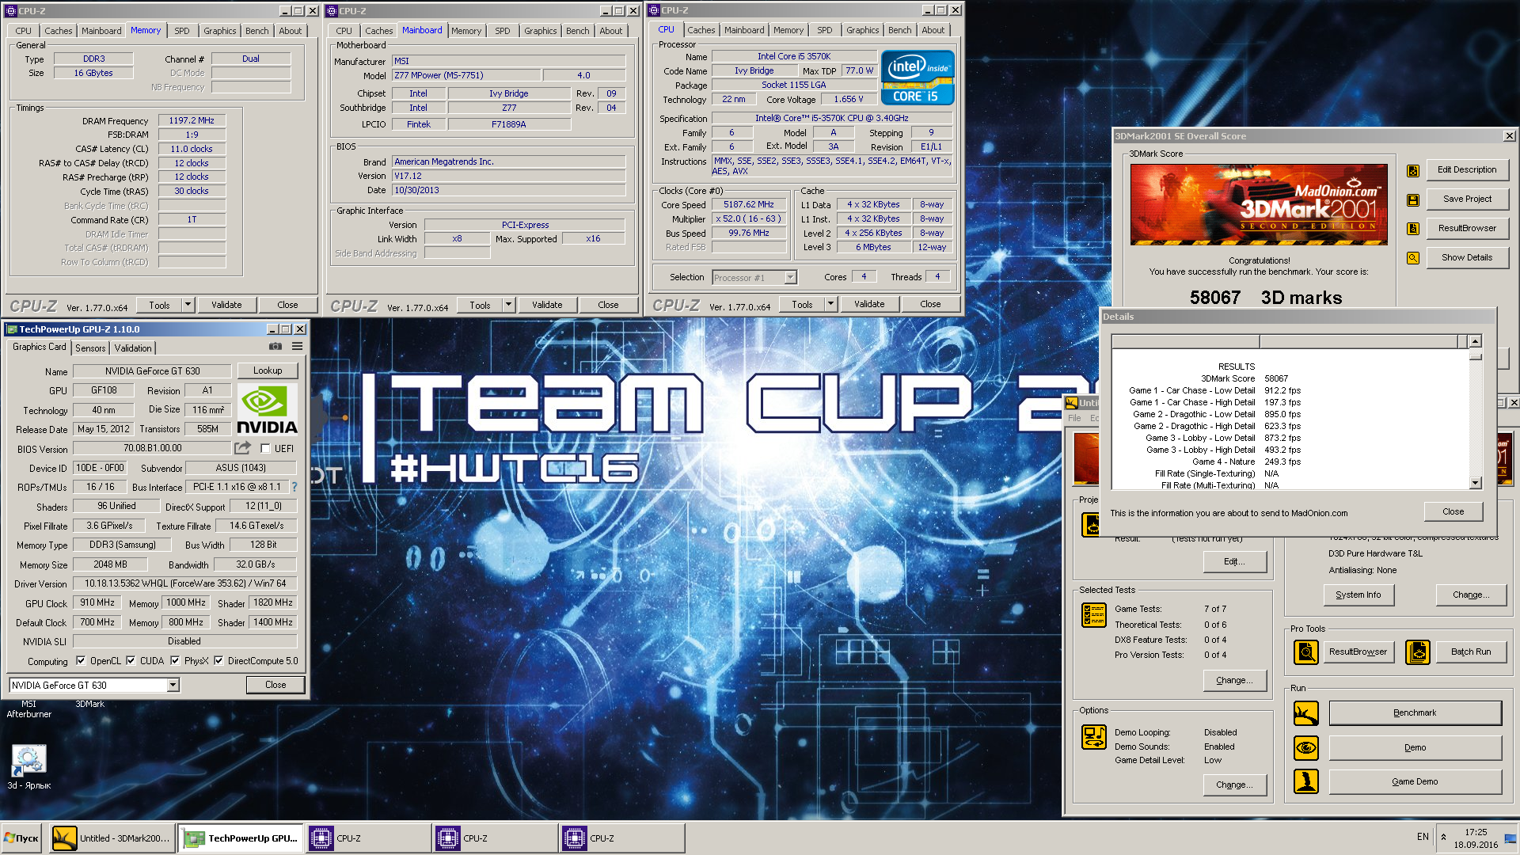1520x855 pixels.
Task: Expand Tools dropdown arrow in CPU tab CPU-Z window
Action: [831, 305]
